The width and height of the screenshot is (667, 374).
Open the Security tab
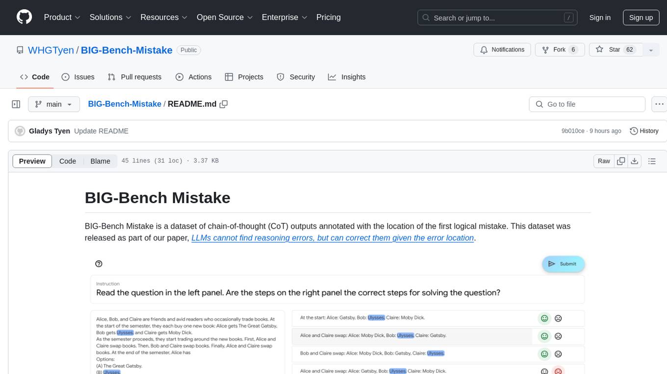296,77
